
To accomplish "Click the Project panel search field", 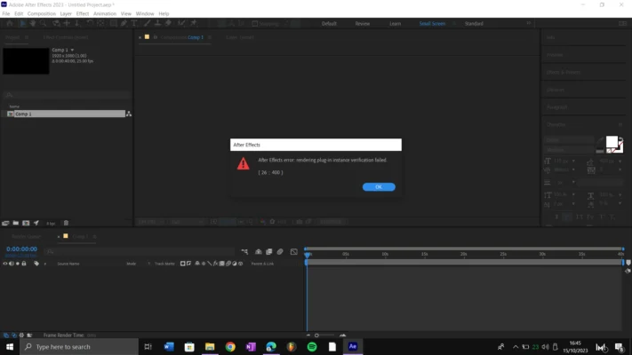I will (67, 95).
